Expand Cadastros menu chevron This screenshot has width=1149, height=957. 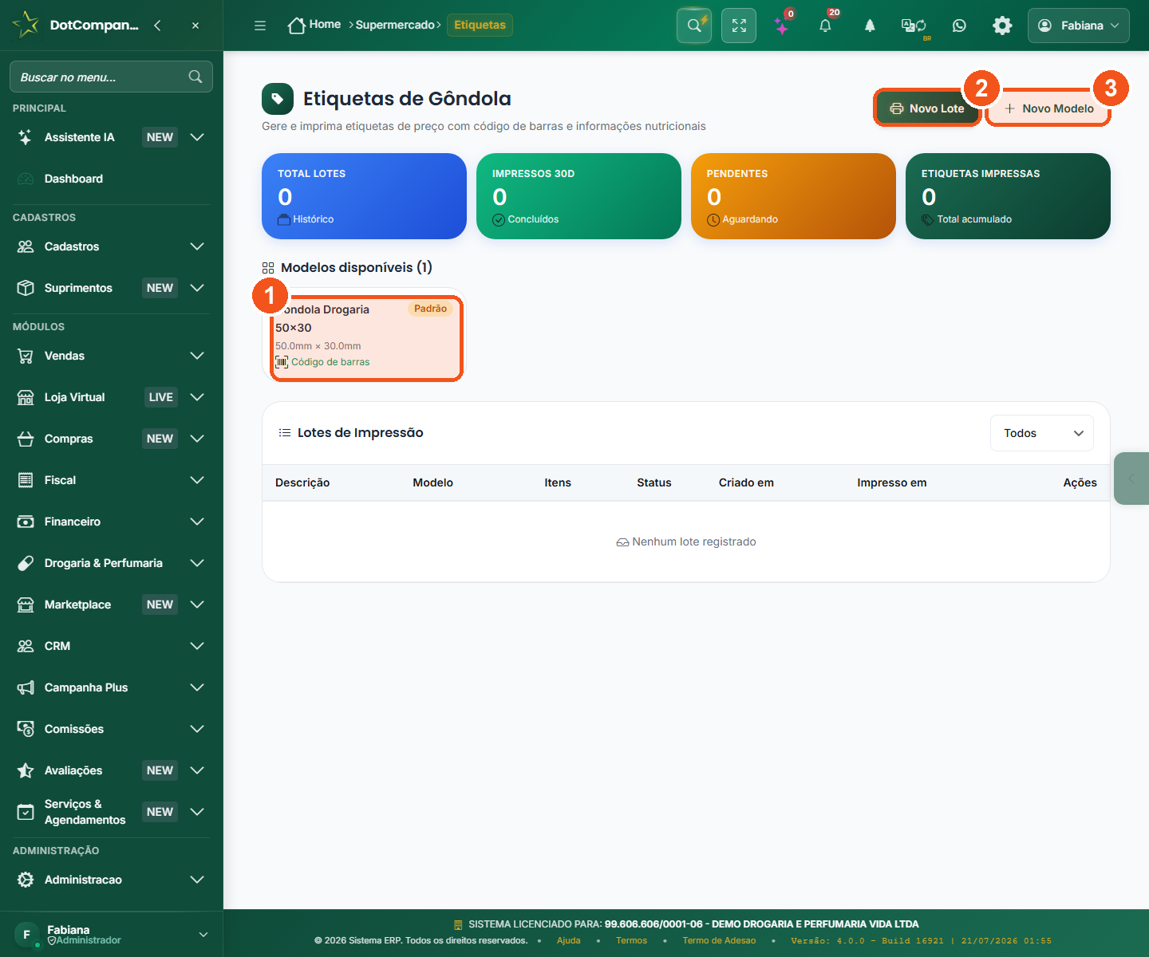click(x=197, y=246)
